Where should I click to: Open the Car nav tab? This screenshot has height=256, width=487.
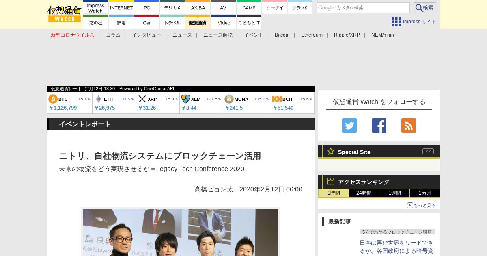click(x=147, y=23)
